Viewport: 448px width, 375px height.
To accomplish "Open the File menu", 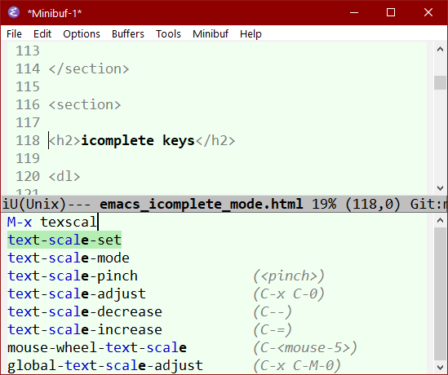I will [x=14, y=34].
